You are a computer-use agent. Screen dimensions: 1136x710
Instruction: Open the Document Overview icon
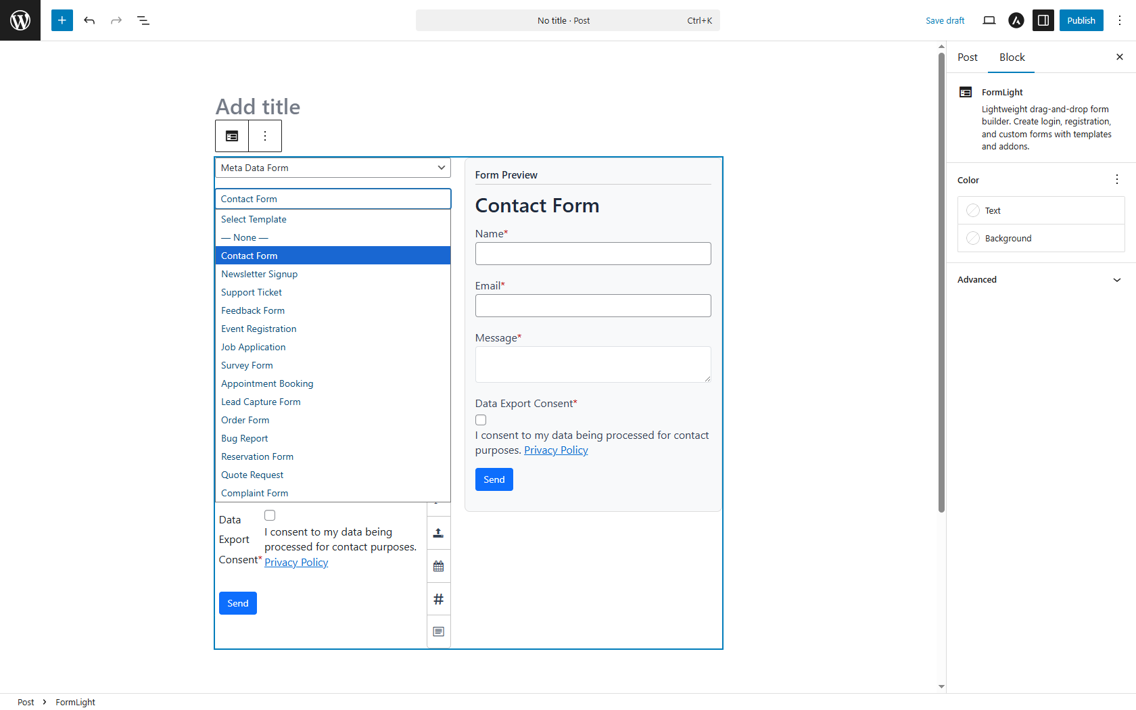pos(143,20)
